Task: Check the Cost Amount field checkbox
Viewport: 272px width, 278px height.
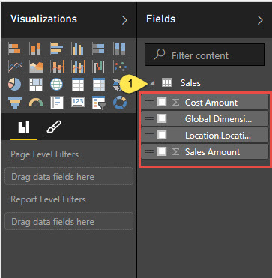Action: click(162, 102)
